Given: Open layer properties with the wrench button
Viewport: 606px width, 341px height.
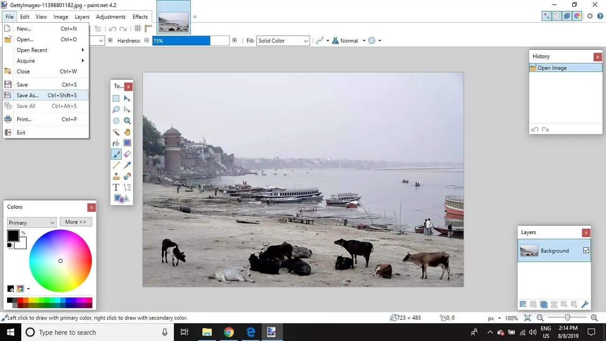Looking at the screenshot, I should coord(585,305).
